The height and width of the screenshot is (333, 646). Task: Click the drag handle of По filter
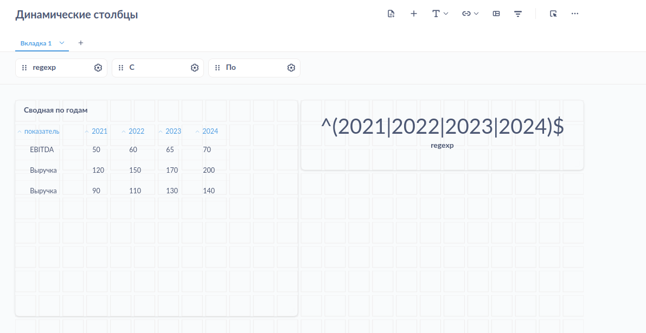coord(218,68)
